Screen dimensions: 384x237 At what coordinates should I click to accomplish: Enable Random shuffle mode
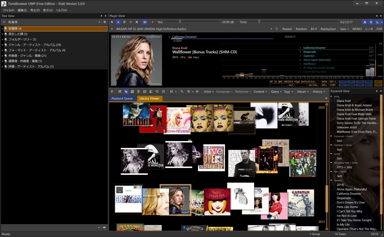[301, 29]
